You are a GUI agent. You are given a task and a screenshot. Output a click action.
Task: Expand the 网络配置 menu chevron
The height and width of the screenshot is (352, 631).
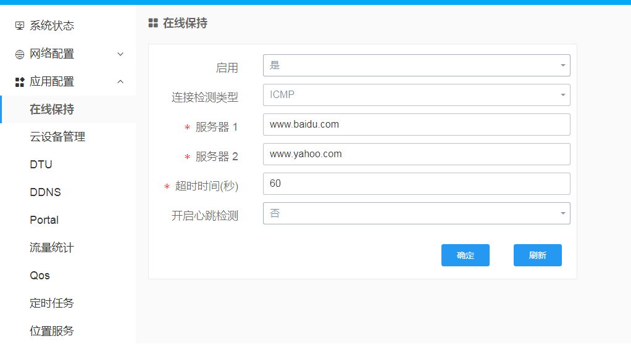click(x=120, y=54)
